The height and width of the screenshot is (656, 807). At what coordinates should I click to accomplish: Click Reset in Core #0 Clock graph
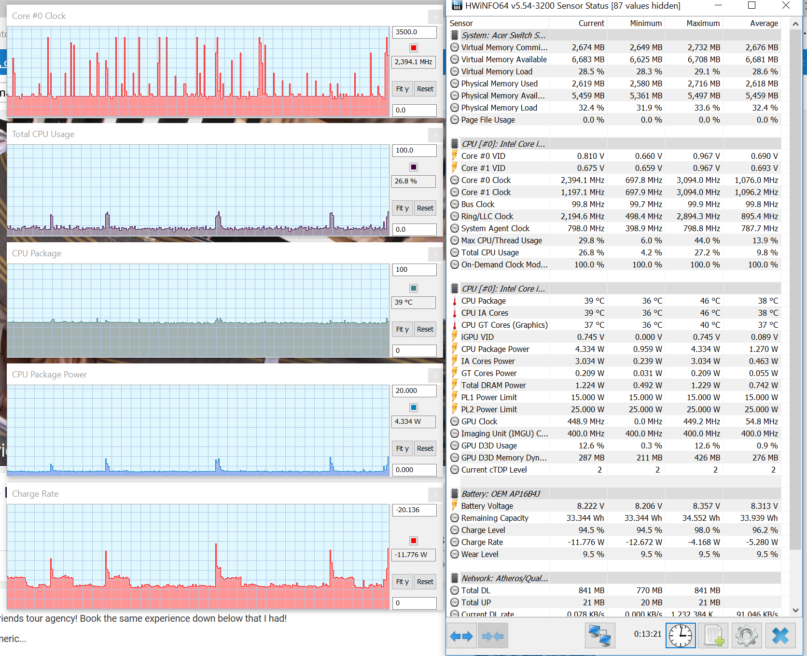tap(425, 89)
